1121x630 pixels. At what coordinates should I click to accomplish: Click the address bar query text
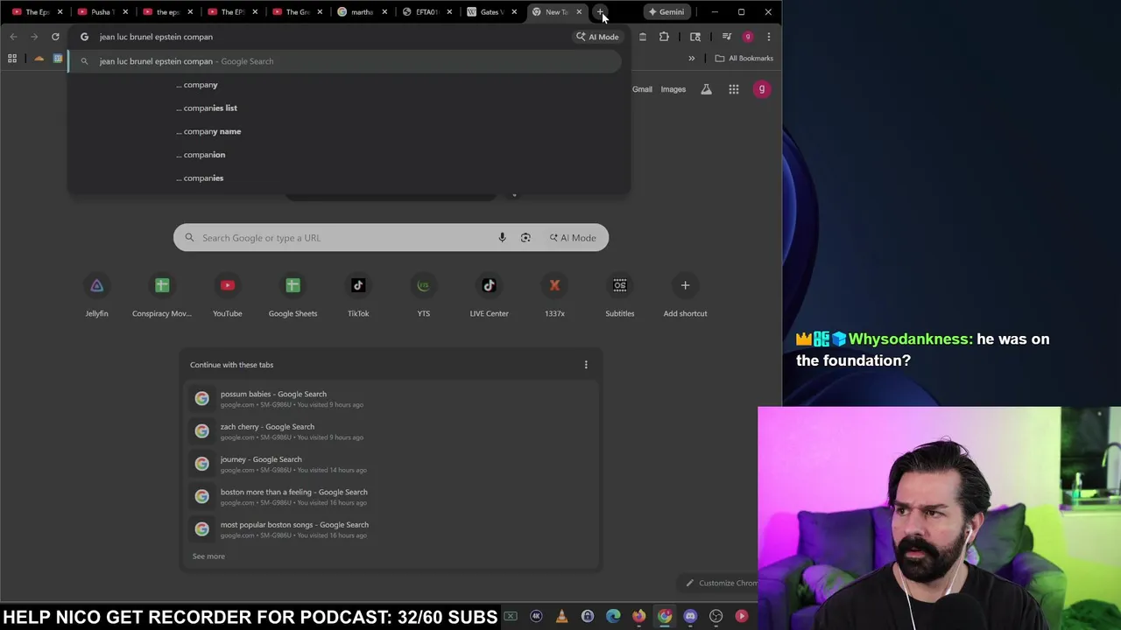pyautogui.click(x=156, y=37)
